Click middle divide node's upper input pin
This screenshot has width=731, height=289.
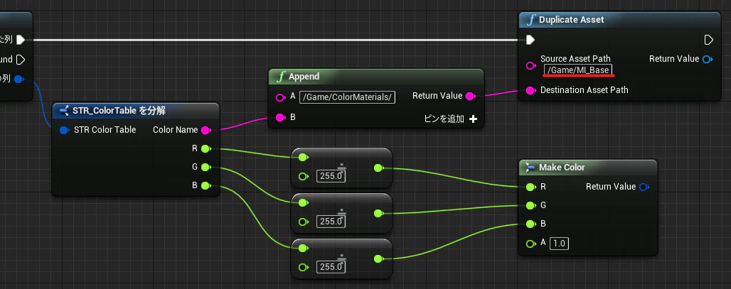pyautogui.click(x=304, y=203)
